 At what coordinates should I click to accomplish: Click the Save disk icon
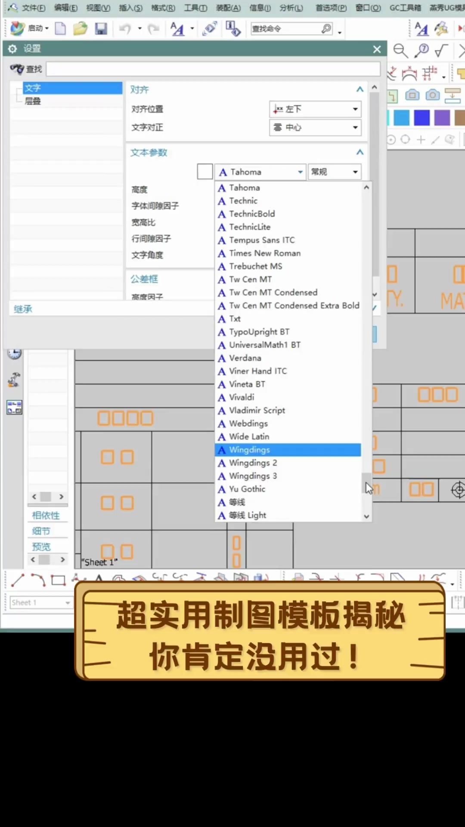[101, 28]
